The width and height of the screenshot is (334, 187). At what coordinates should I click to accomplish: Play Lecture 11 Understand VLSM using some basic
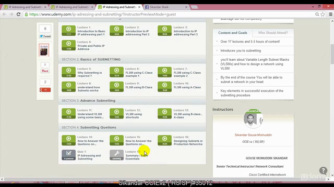click(x=68, y=113)
